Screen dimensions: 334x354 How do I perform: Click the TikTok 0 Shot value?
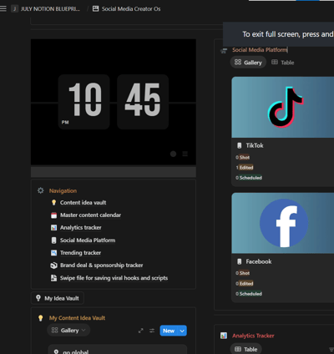pyautogui.click(x=243, y=157)
